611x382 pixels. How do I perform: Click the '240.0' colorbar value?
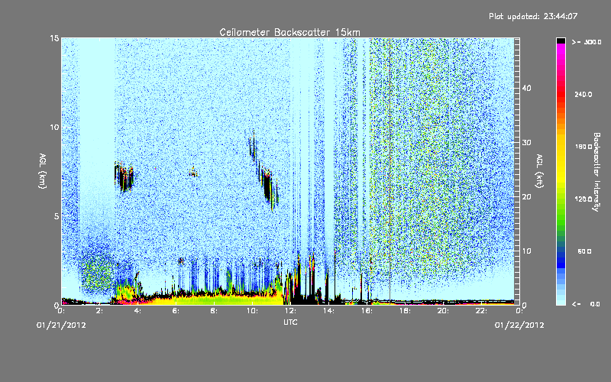point(584,95)
